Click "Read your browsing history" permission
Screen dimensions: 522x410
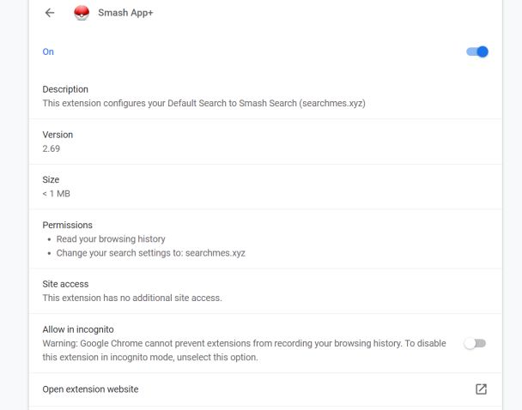click(111, 239)
